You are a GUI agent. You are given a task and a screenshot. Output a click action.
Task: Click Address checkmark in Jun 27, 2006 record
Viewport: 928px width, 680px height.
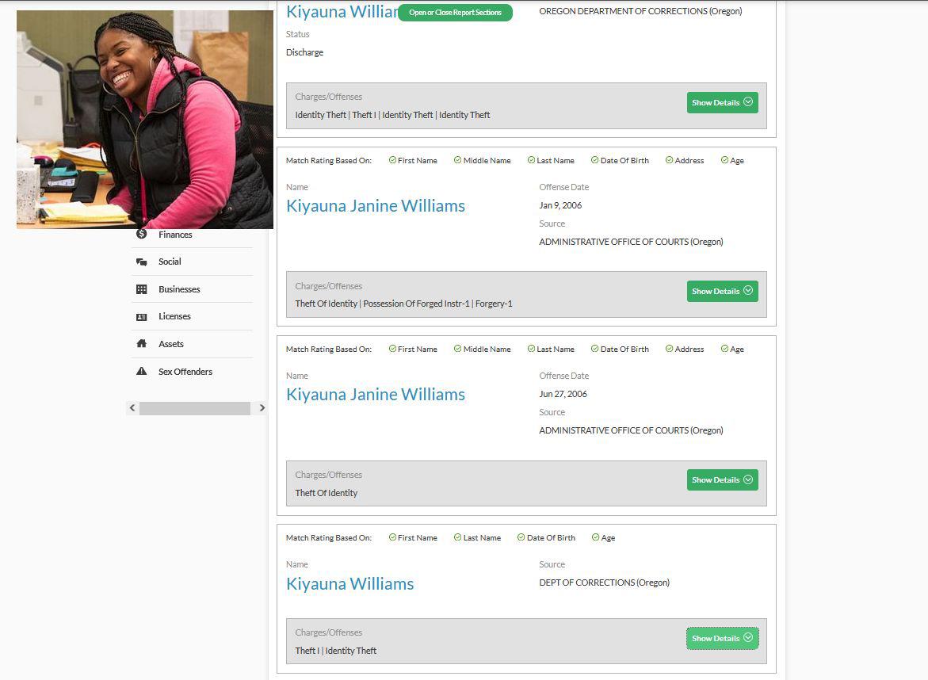[x=670, y=349]
